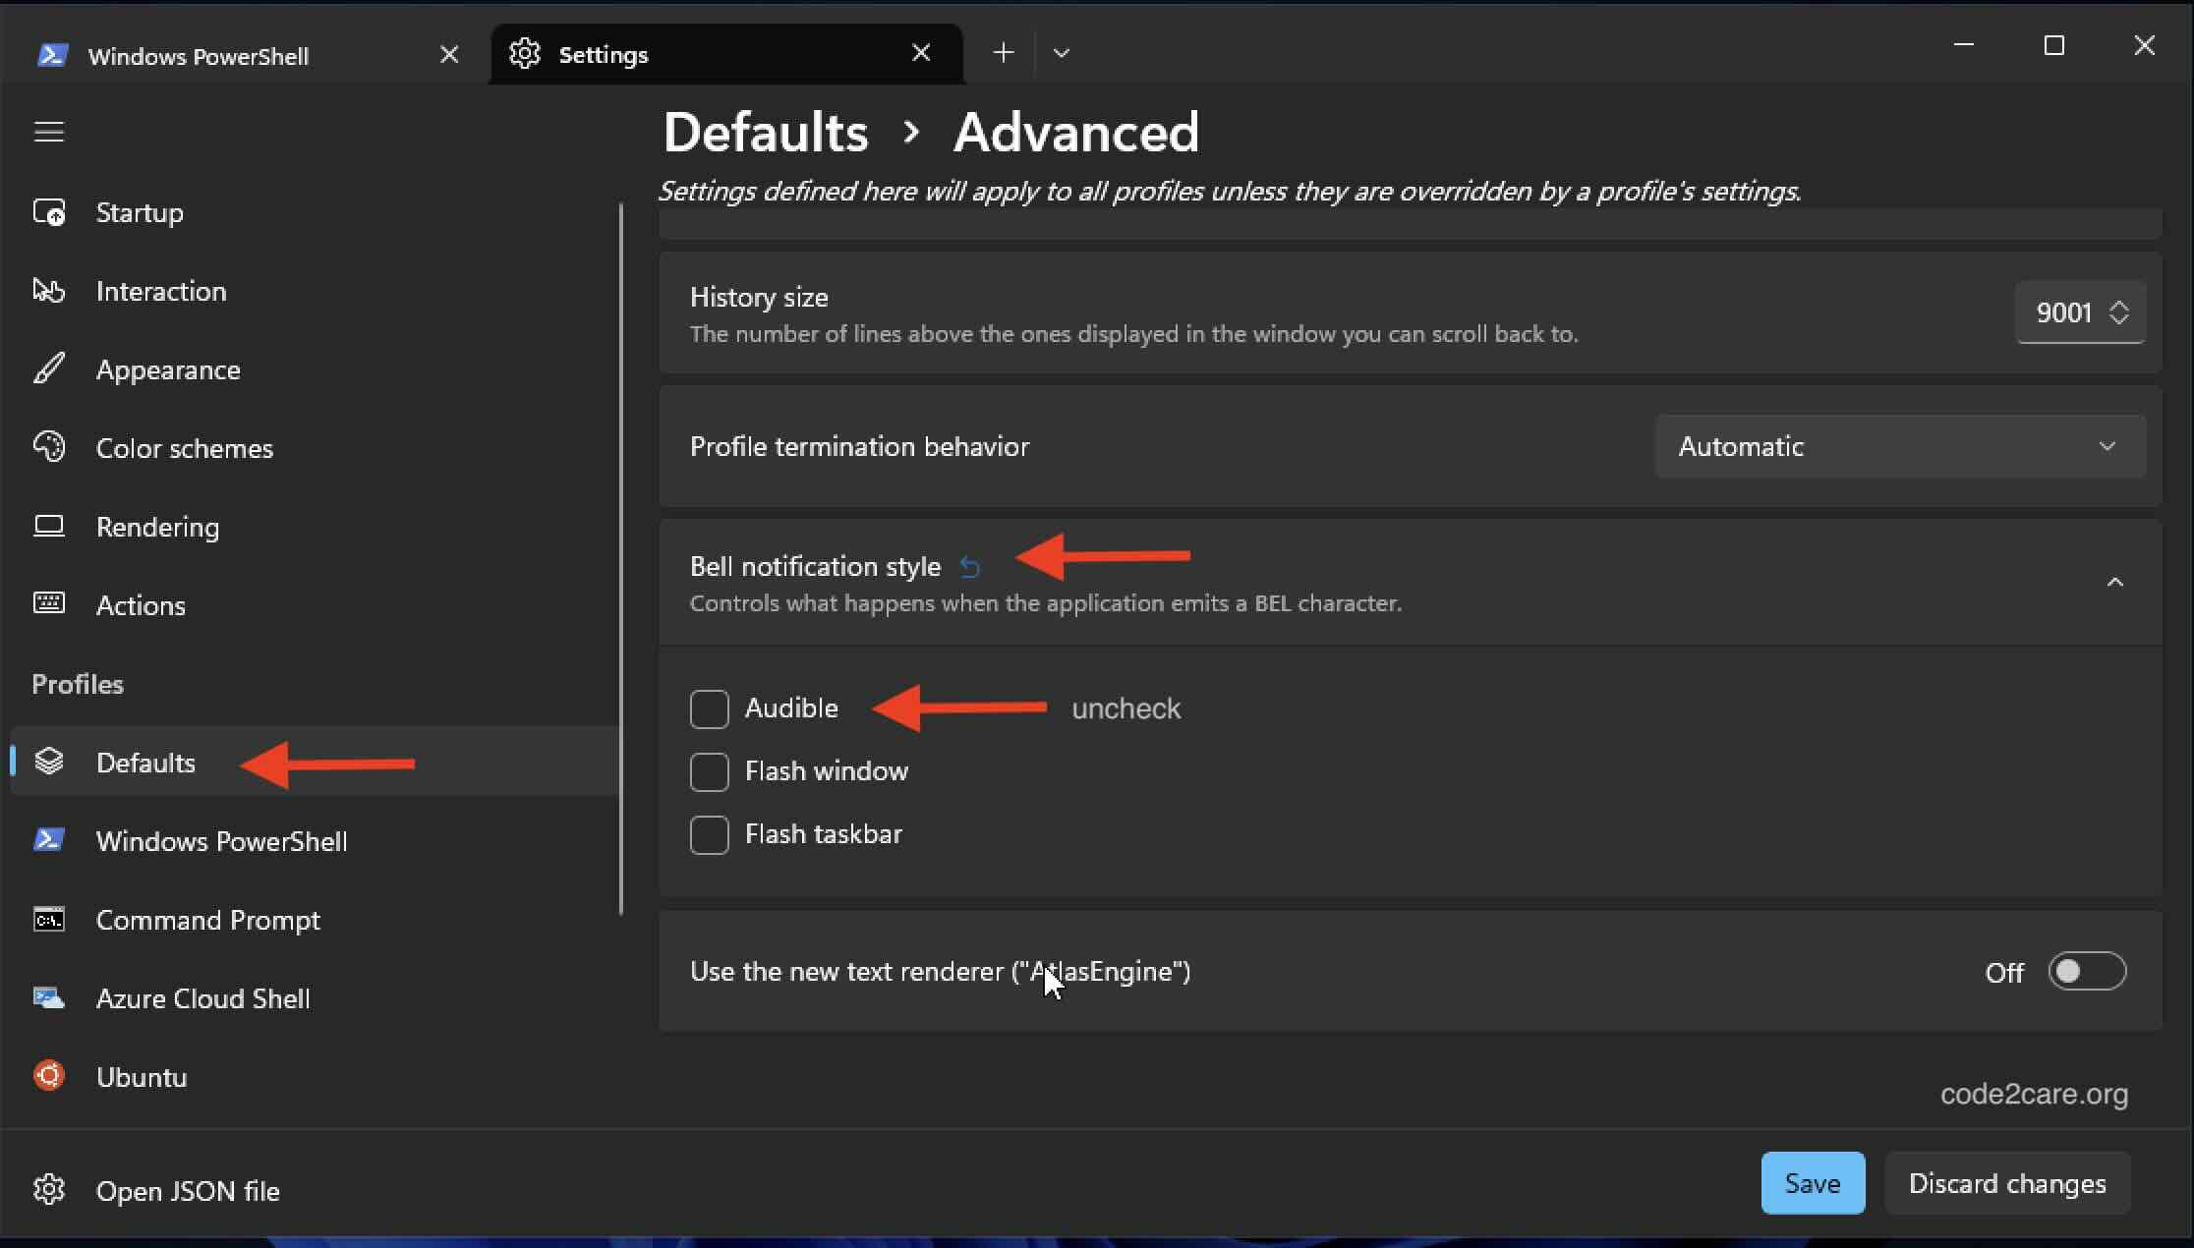Open the new tab dropdown chevron
The image size is (2194, 1248).
pos(1062,52)
